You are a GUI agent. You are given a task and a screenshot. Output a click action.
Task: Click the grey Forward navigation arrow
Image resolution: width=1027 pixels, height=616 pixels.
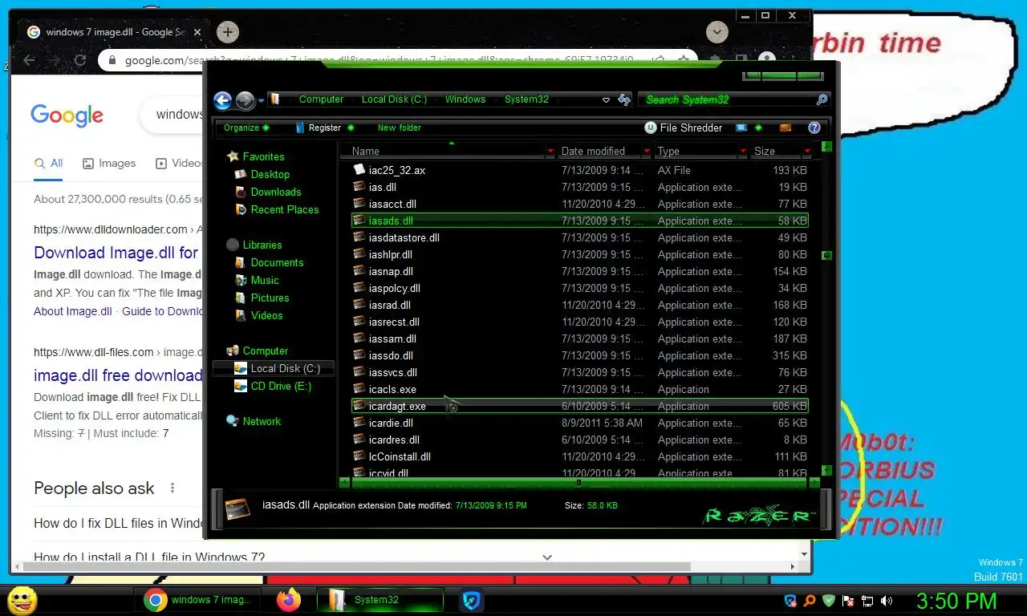(245, 100)
